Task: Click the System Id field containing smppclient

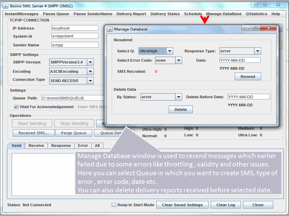Action: 75,36
